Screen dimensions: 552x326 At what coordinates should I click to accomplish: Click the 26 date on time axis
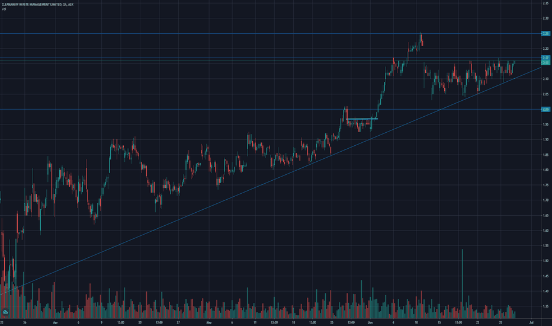[x=25, y=322]
